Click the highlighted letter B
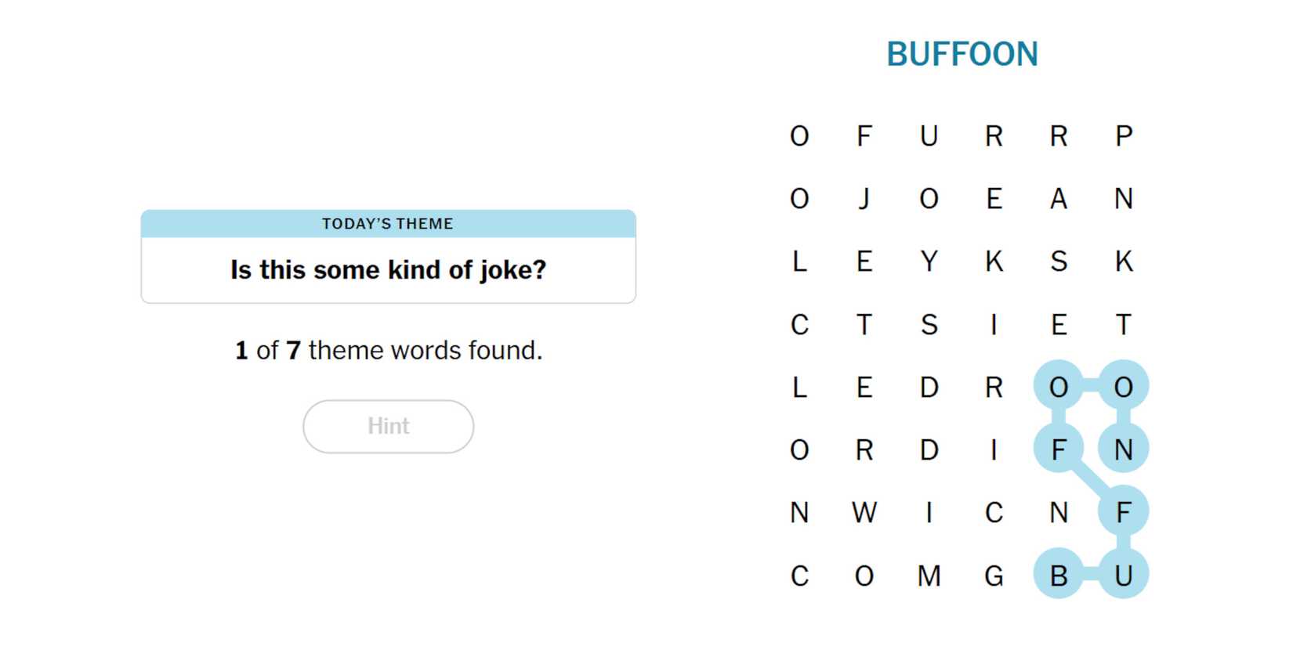Viewport: 1293px width, 646px height. (1058, 576)
